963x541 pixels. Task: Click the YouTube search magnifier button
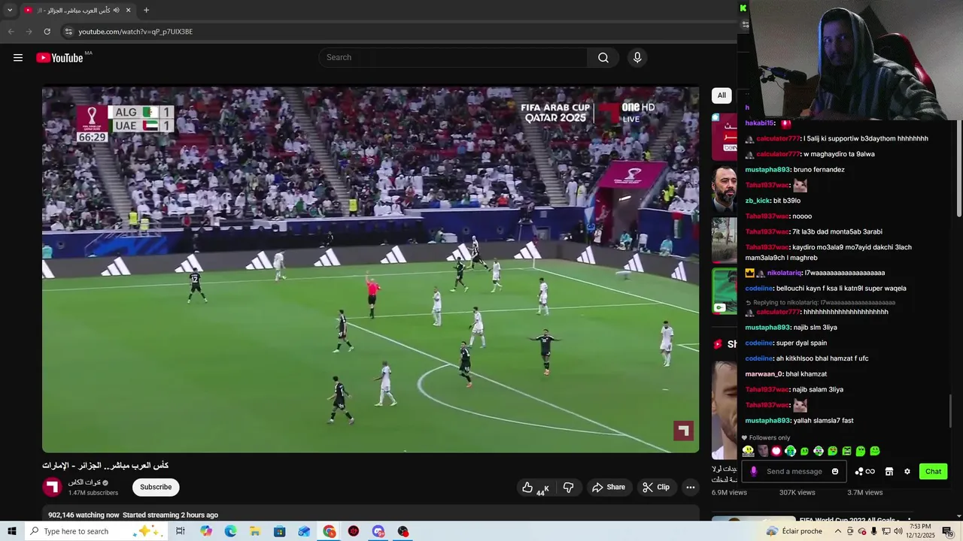point(603,58)
